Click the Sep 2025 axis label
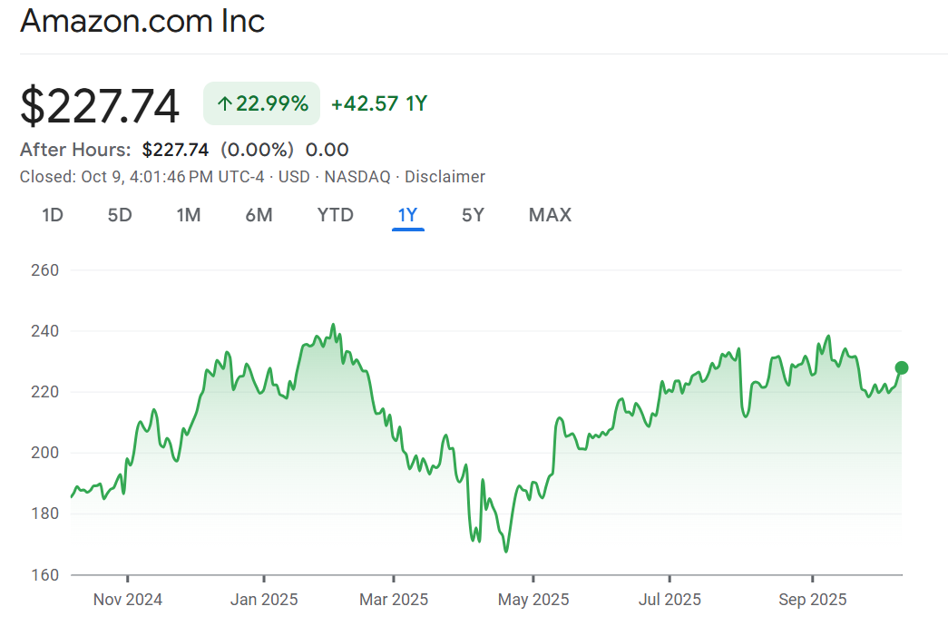948x626 pixels. 812,600
